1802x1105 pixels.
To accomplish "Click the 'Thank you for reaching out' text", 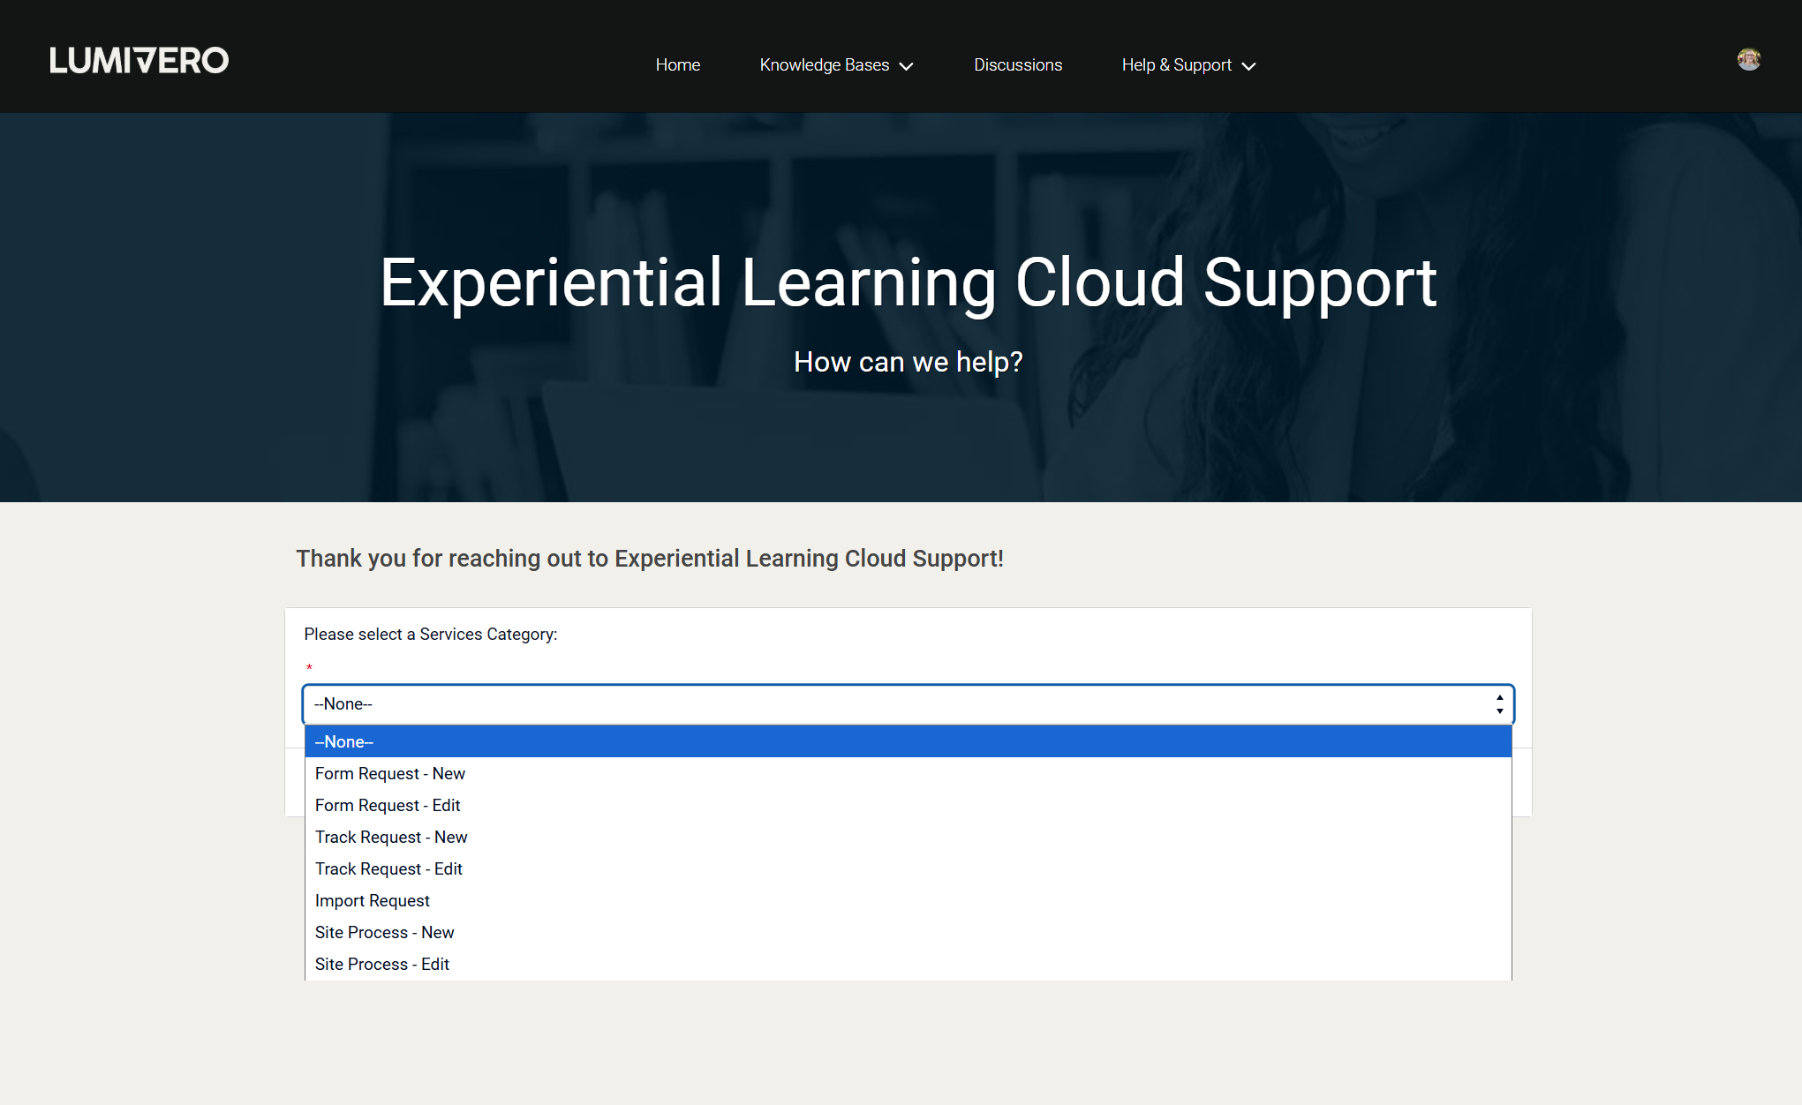I will [x=650, y=559].
